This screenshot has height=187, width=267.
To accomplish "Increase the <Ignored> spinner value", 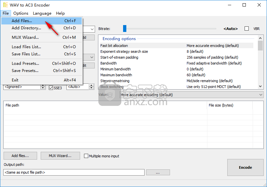I will coord(43,85).
